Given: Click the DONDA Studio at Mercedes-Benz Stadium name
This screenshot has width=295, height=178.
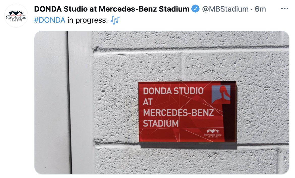Looking at the screenshot, I should coord(112,9).
